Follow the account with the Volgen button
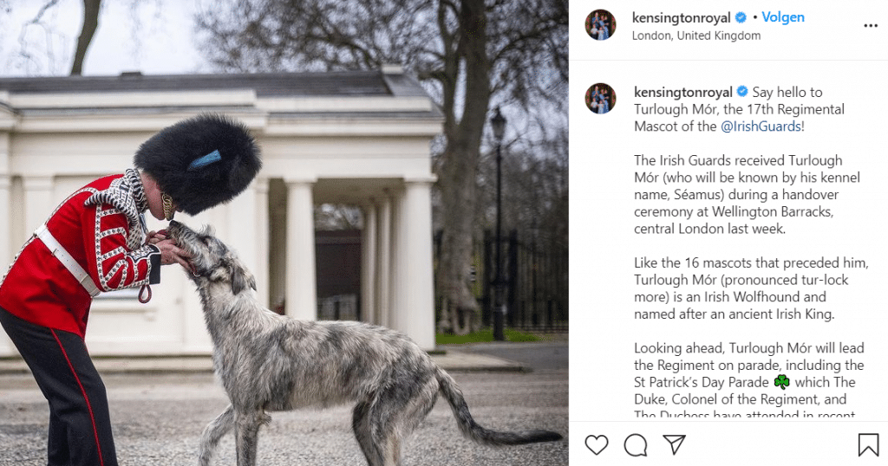This screenshot has width=888, height=466. point(783,17)
